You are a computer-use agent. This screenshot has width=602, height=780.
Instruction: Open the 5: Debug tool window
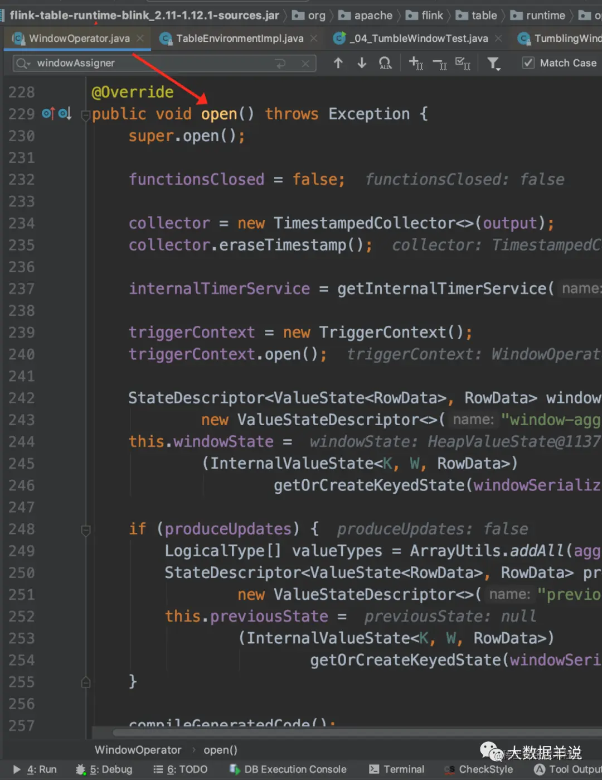click(105, 769)
